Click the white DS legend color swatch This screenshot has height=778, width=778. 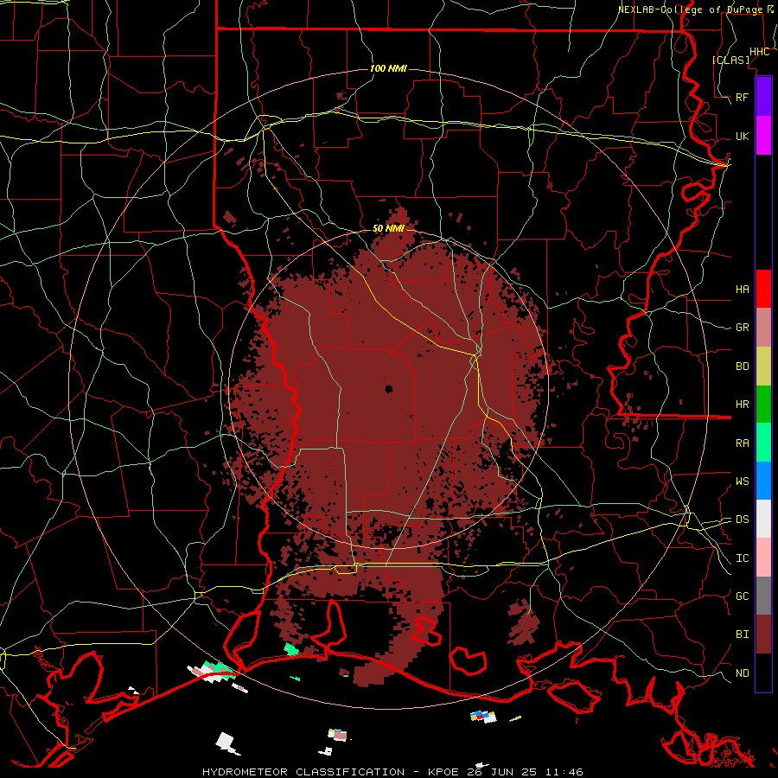coord(763,519)
